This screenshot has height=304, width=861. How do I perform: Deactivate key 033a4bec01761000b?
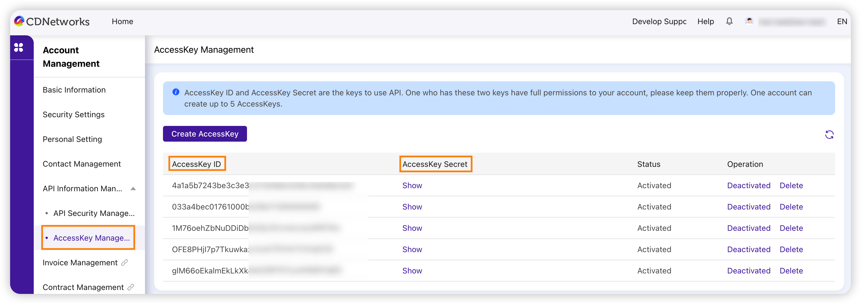tap(749, 207)
